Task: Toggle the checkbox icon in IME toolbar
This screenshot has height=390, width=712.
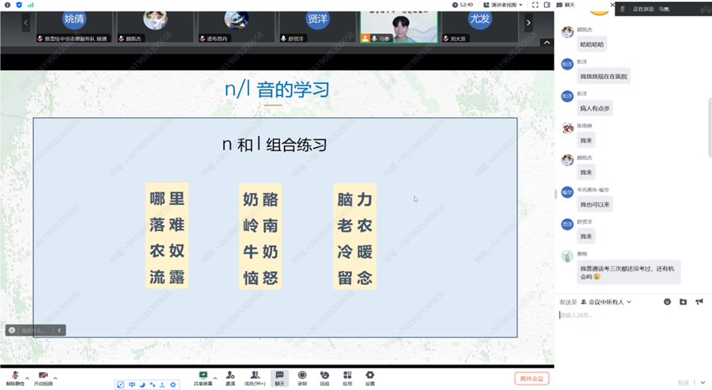Action: [120, 384]
